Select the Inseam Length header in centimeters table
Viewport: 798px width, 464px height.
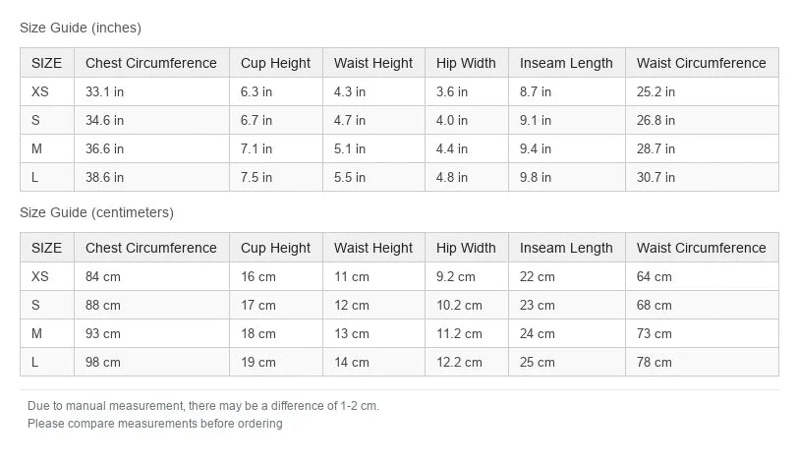(566, 248)
